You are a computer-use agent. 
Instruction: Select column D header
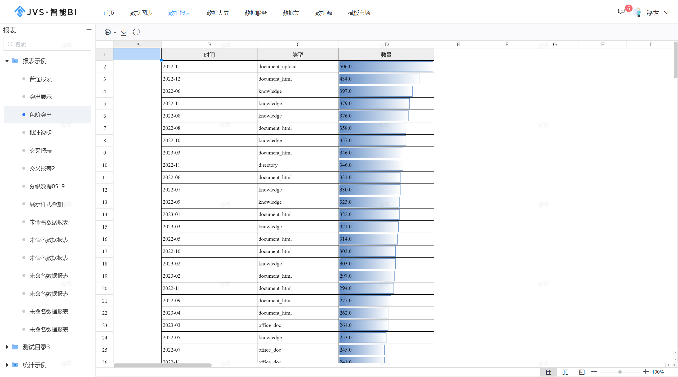(386, 44)
